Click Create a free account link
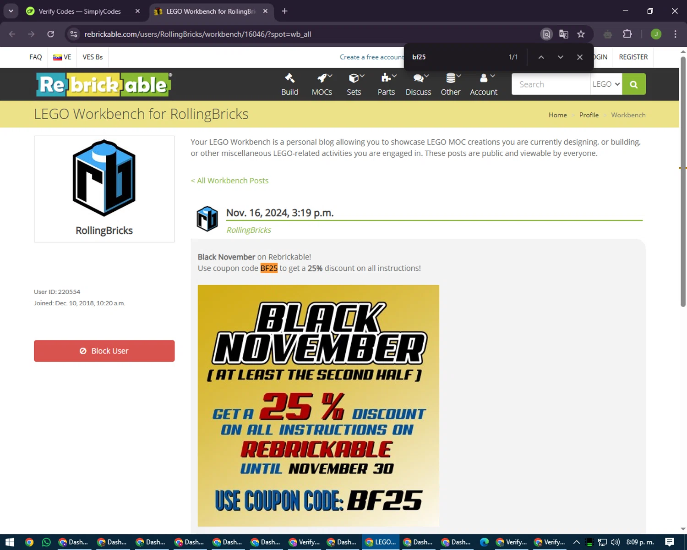 (371, 57)
